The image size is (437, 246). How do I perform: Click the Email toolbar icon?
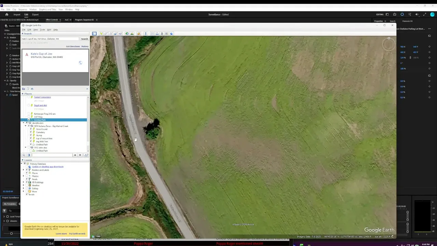click(152, 33)
